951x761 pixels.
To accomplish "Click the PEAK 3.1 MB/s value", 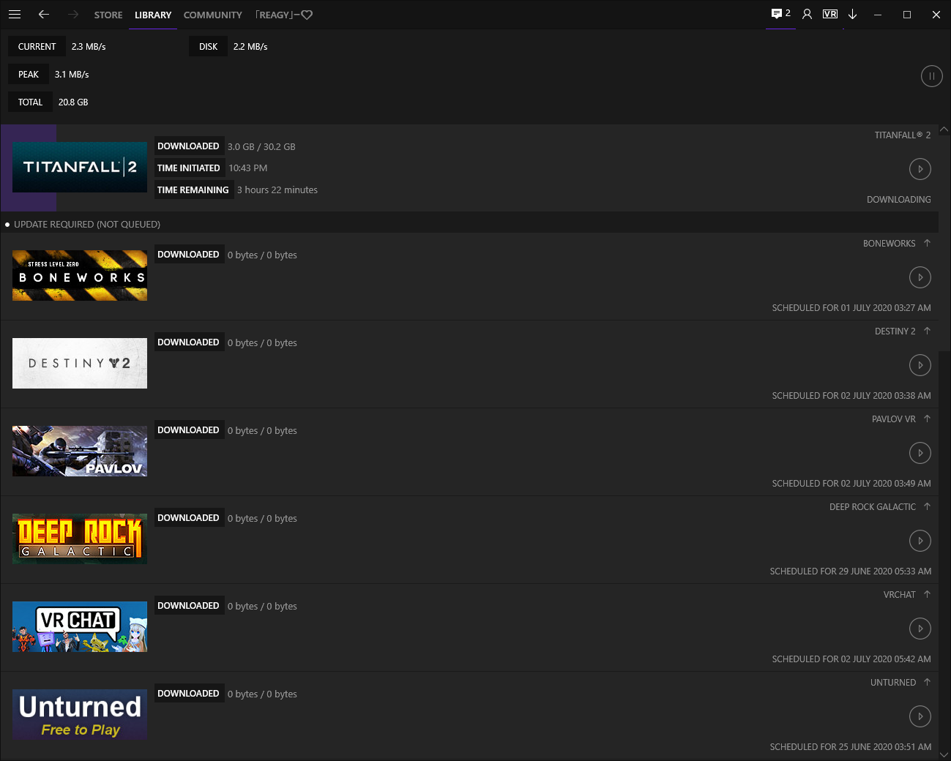I will coord(72,75).
